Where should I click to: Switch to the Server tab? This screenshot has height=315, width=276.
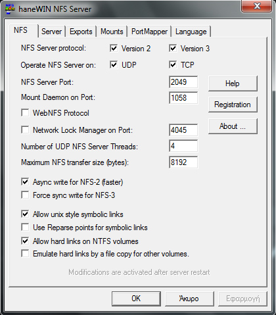tap(52, 32)
